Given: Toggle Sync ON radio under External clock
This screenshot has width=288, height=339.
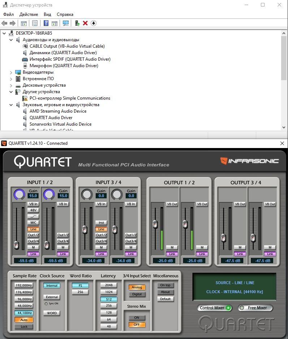Looking at the screenshot, I should [46, 304].
